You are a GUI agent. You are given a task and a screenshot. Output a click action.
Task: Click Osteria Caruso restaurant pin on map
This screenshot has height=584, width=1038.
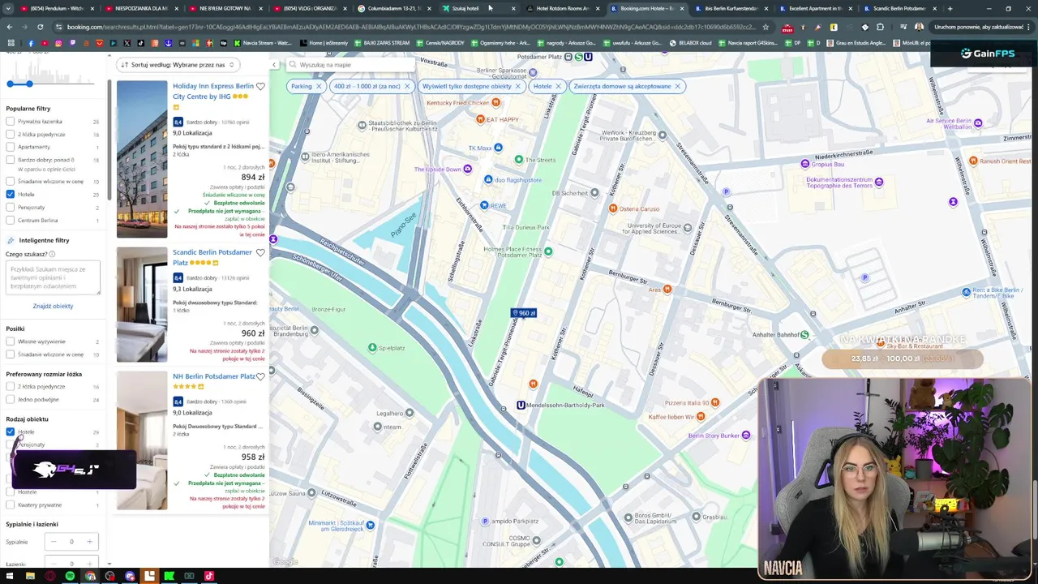click(613, 208)
